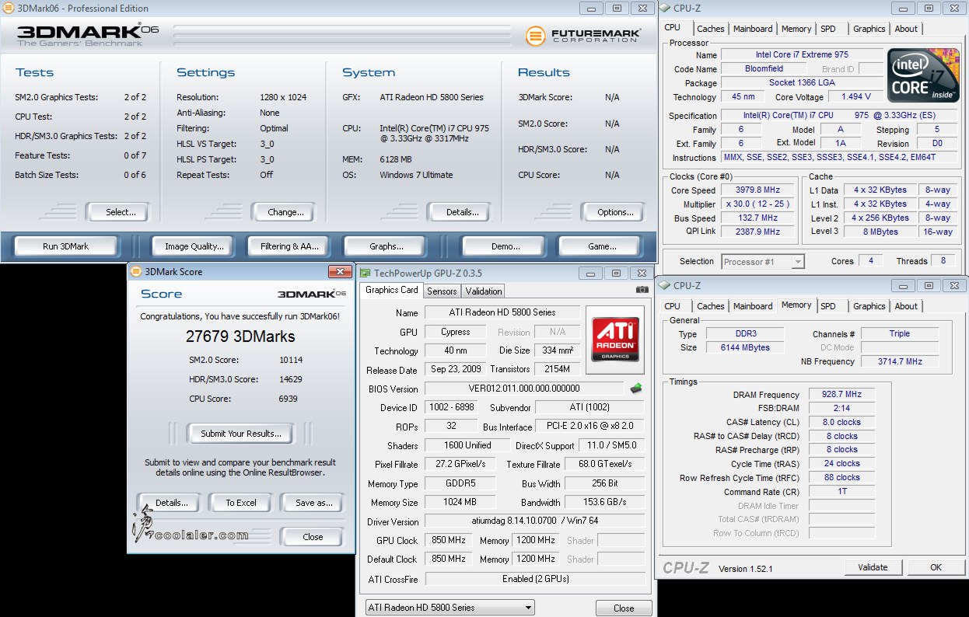Click the 27679 3DMarks score text
Viewport: 969px width, 617px height.
pos(240,336)
